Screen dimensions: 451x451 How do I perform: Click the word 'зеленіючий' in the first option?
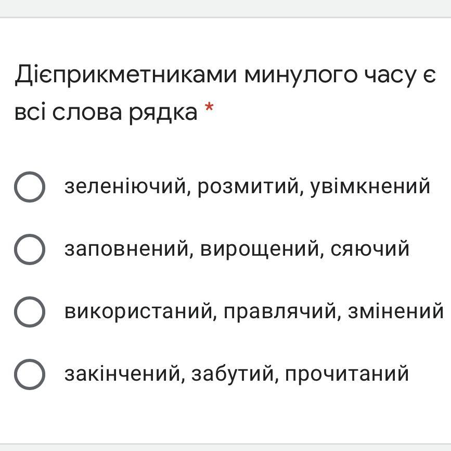coord(125,186)
